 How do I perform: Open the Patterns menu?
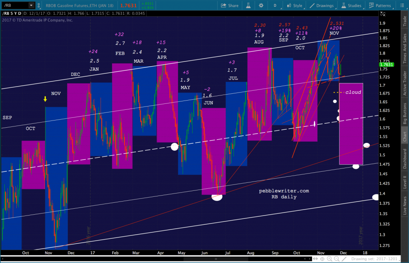[380, 6]
